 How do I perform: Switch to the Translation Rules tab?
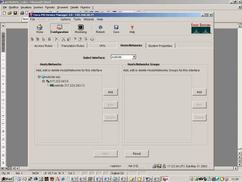(72, 46)
